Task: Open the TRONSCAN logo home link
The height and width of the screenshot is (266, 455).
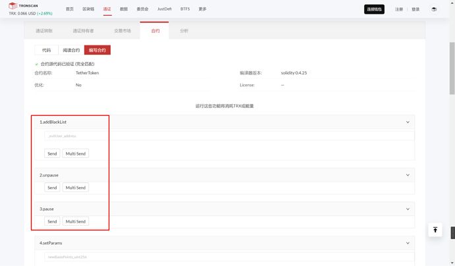Action: [23, 5]
